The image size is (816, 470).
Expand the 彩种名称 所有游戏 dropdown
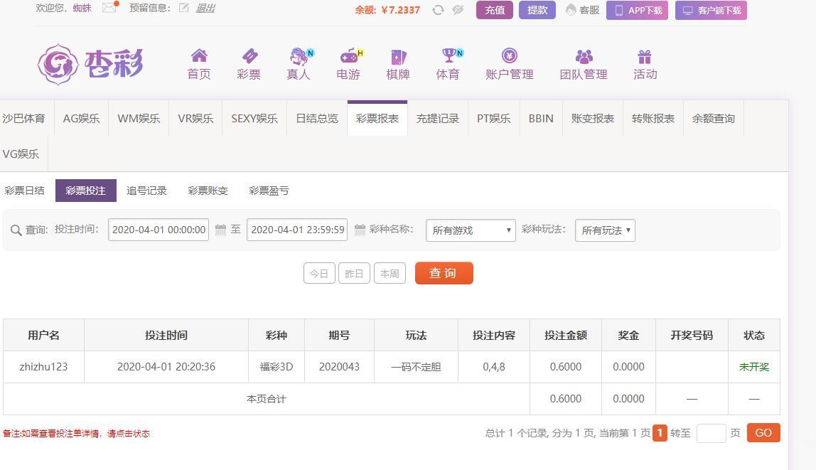pos(471,230)
